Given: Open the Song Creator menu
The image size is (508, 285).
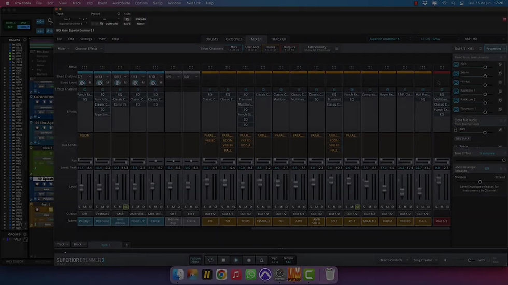Looking at the screenshot, I should [425, 260].
